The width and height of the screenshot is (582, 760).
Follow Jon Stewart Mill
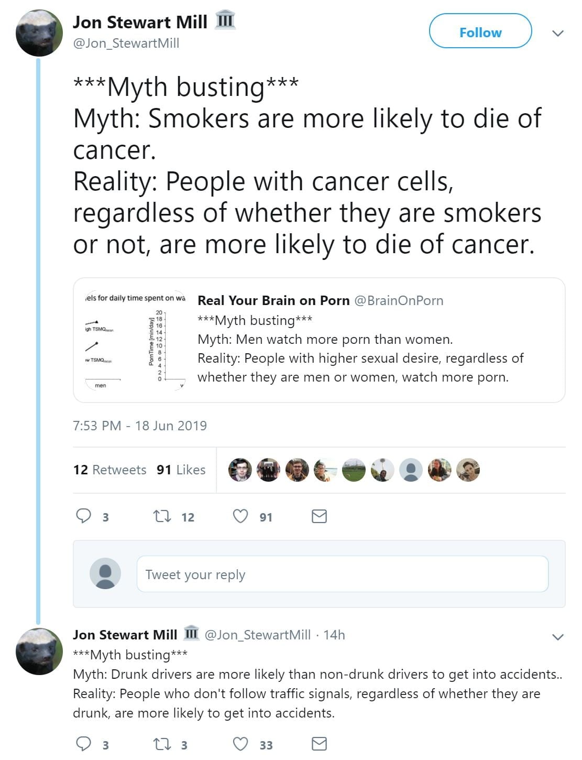[x=480, y=32]
